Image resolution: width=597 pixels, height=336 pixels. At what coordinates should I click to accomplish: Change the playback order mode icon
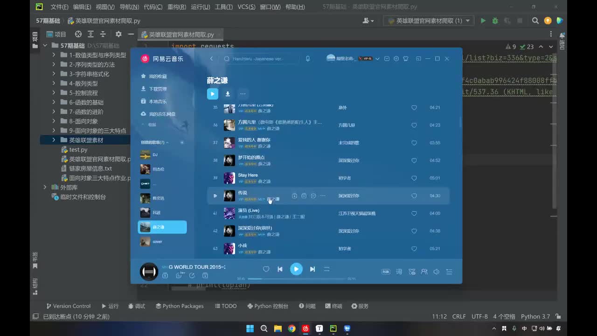click(326, 269)
